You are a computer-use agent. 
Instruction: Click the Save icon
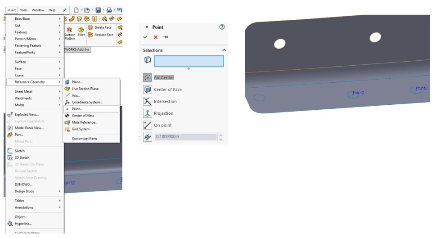point(98,10)
